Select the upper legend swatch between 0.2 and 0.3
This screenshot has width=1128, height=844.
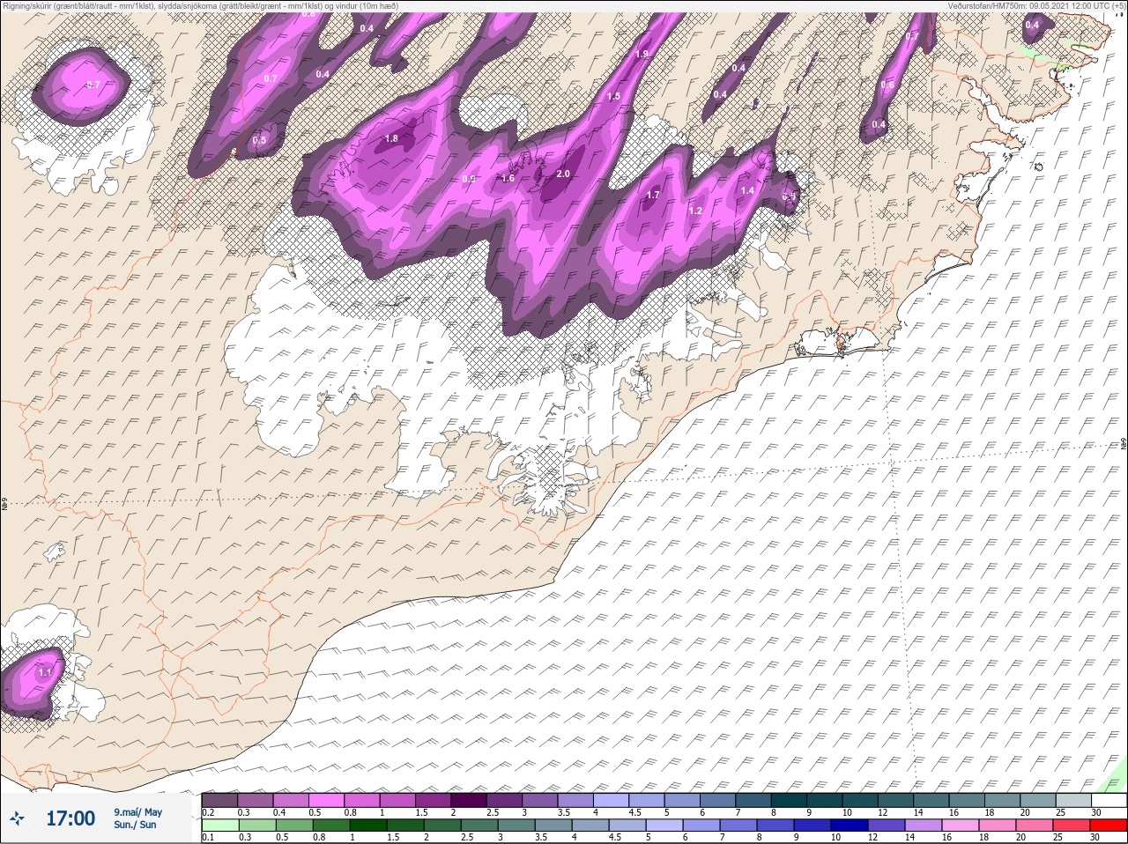coord(219,800)
